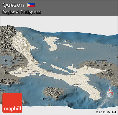Click the 'Catanauan' town label
The image size is (118, 115).
(77, 85)
